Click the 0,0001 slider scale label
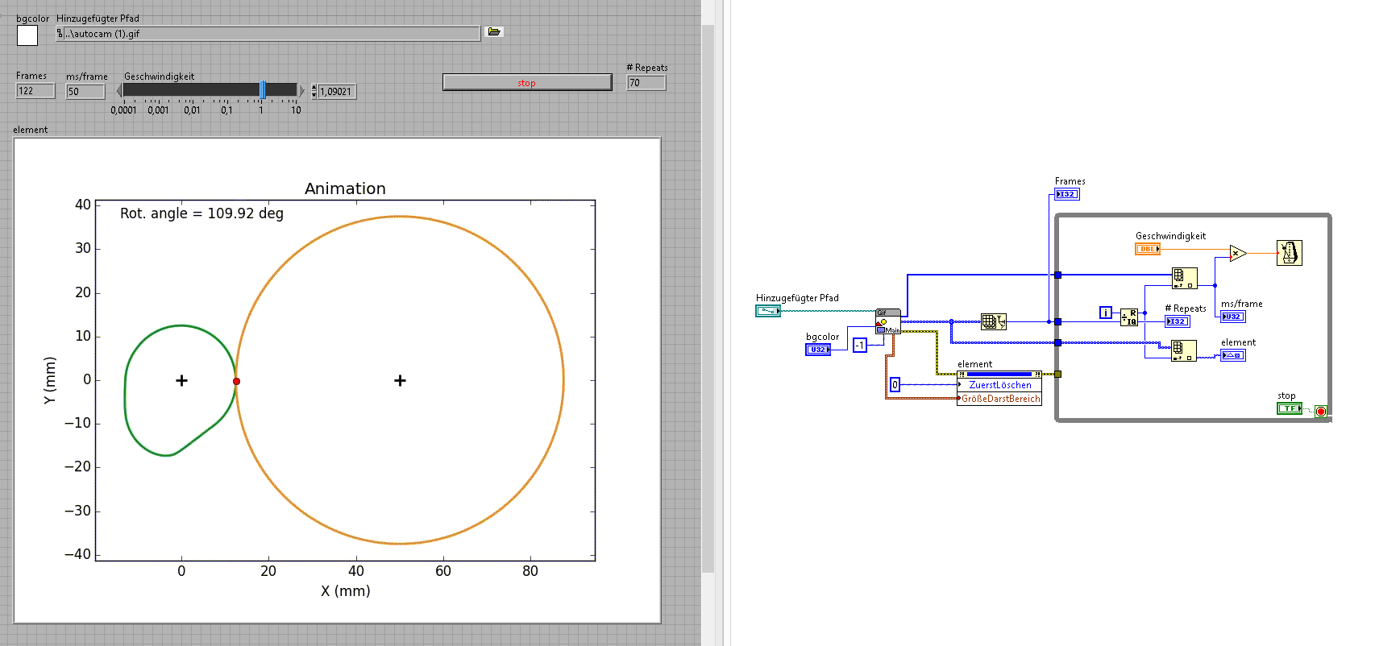Screen dimensions: 1375x646 pyautogui.click(x=123, y=110)
